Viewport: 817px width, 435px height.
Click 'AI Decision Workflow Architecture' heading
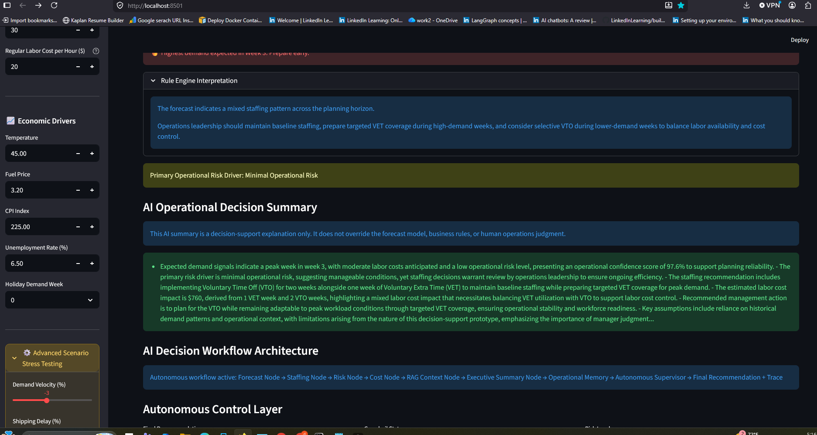click(231, 351)
